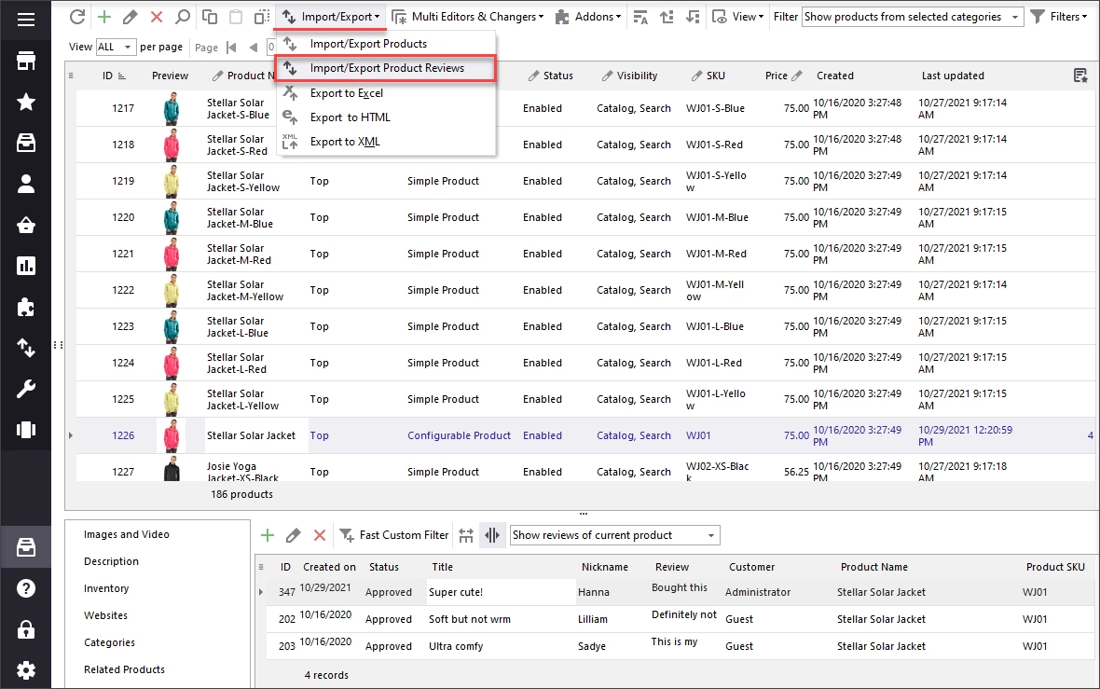The image size is (1100, 689).
Task: Open the Filters dropdown
Action: pos(1059,17)
